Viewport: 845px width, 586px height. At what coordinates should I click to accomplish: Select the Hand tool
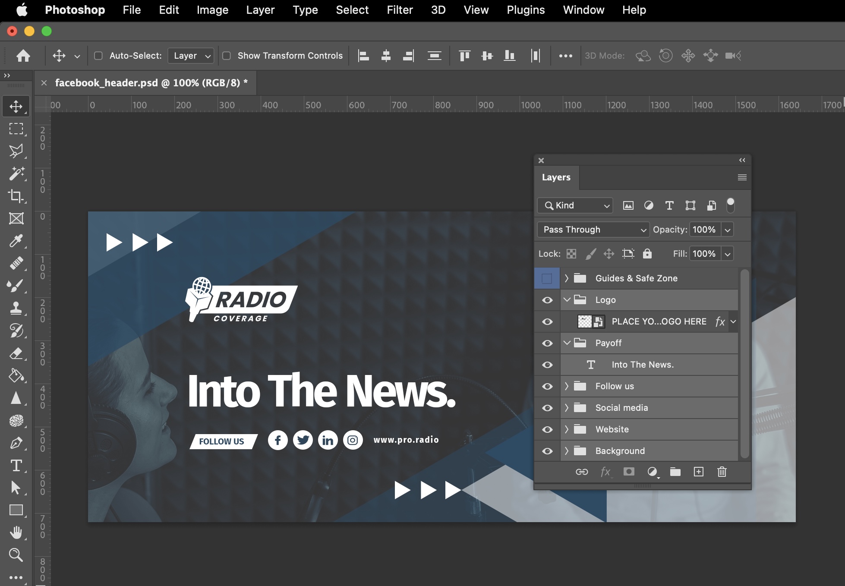[16, 532]
